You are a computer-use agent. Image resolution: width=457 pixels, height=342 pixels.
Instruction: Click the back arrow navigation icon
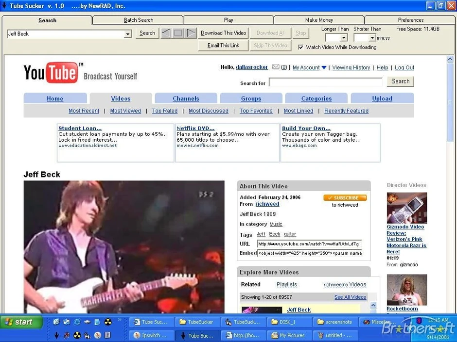[x=166, y=33]
